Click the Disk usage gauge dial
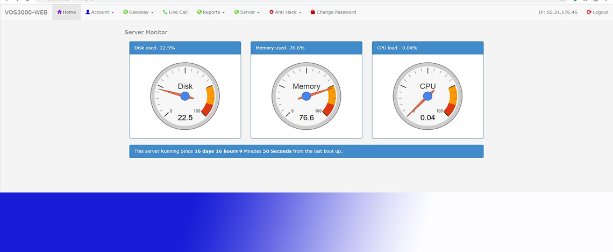 pyautogui.click(x=185, y=96)
